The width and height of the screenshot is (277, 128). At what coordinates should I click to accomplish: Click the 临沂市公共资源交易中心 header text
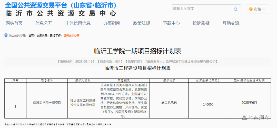(61, 13)
